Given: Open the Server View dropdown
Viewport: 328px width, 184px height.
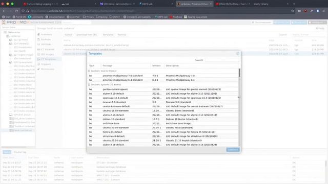Looking at the screenshot, I should pos(18,27).
